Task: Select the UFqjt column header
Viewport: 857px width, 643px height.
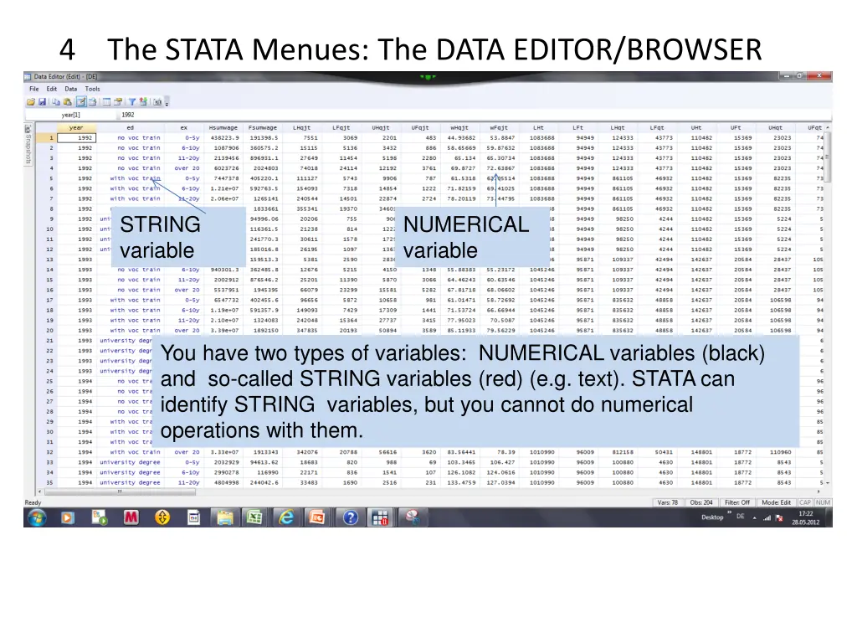Action: (420, 128)
